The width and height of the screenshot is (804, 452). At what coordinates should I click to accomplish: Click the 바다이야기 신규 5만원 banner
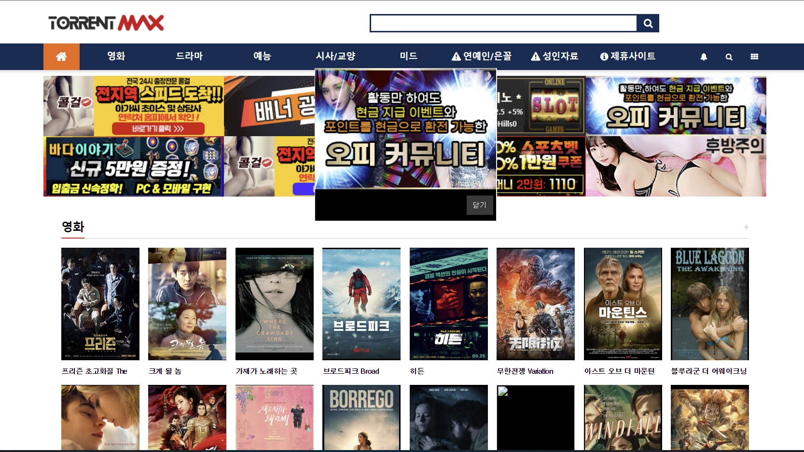click(134, 166)
